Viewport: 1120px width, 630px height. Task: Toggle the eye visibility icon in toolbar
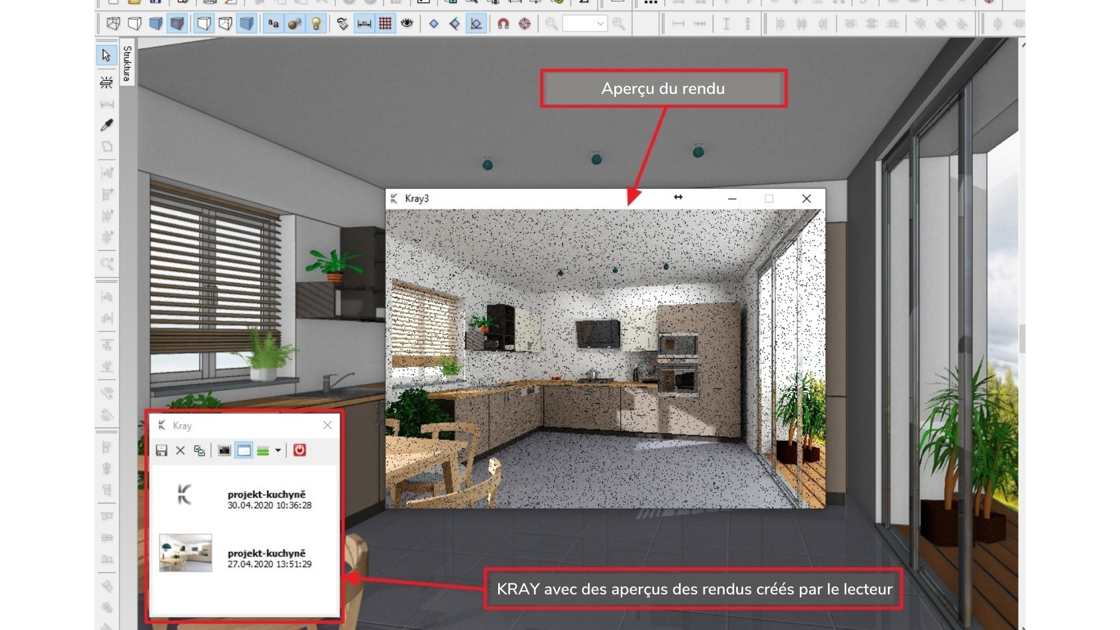coord(407,24)
